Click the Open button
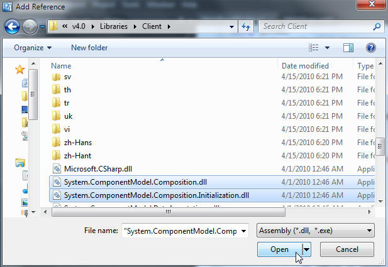This screenshot has height=267, width=388. [x=279, y=249]
